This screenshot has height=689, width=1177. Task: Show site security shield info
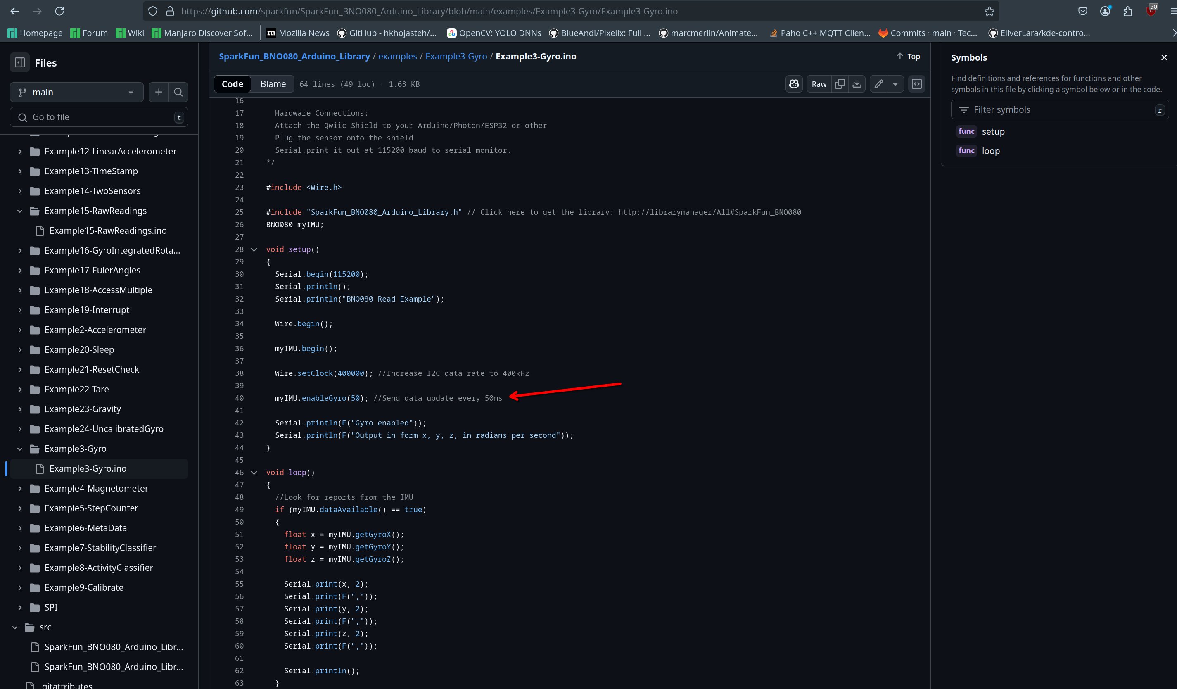tap(153, 11)
